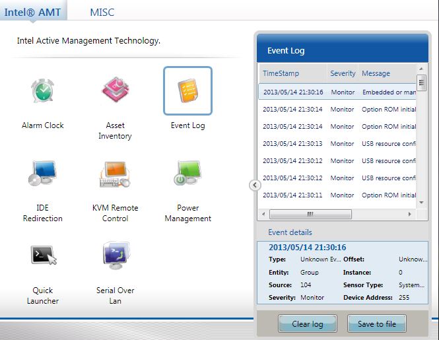Click the event list scroll down arrow

(421, 203)
